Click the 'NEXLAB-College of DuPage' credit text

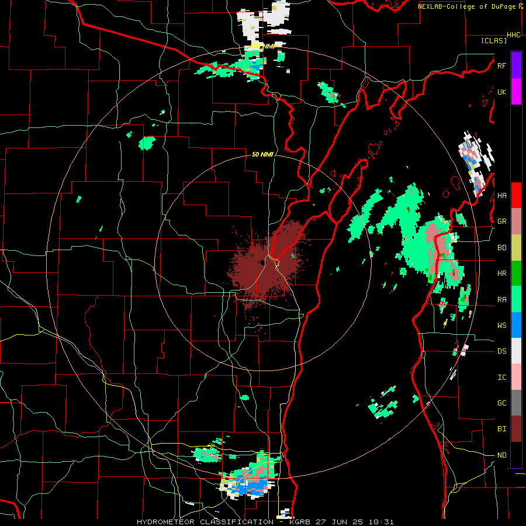coord(467,6)
